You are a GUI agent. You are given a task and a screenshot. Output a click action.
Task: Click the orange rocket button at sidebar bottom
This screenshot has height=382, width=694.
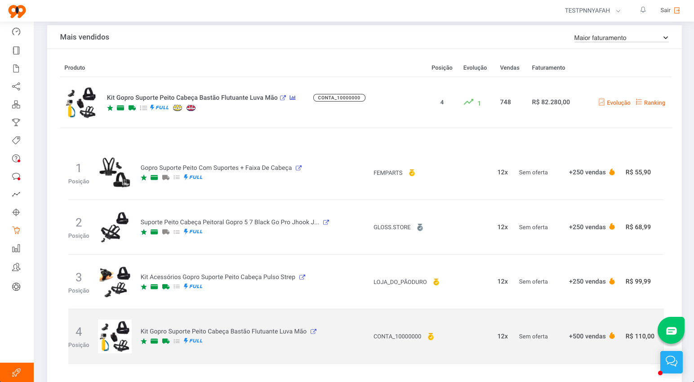(17, 372)
